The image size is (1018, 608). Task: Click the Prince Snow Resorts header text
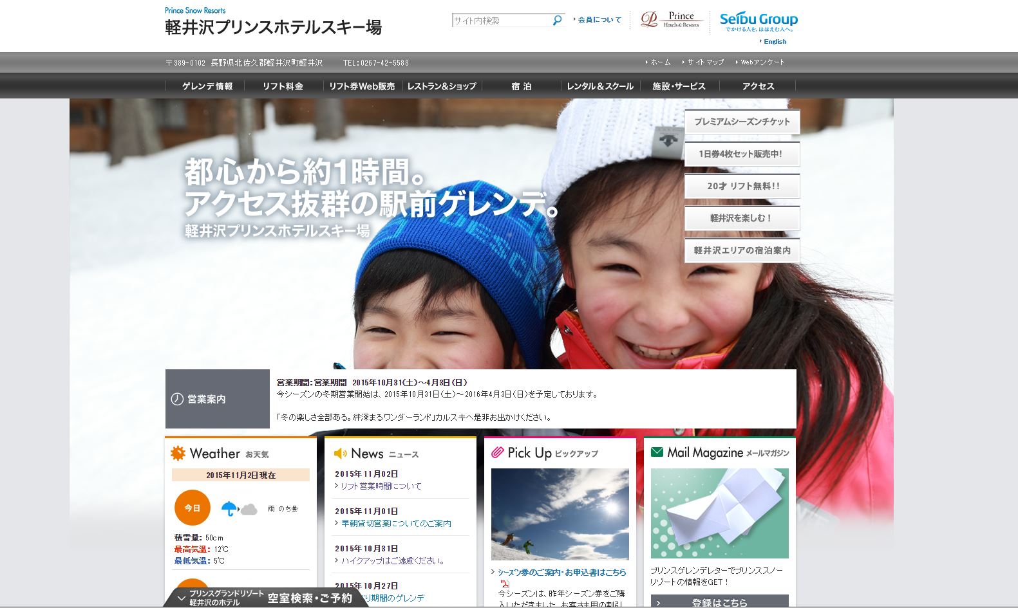pyautogui.click(x=195, y=10)
